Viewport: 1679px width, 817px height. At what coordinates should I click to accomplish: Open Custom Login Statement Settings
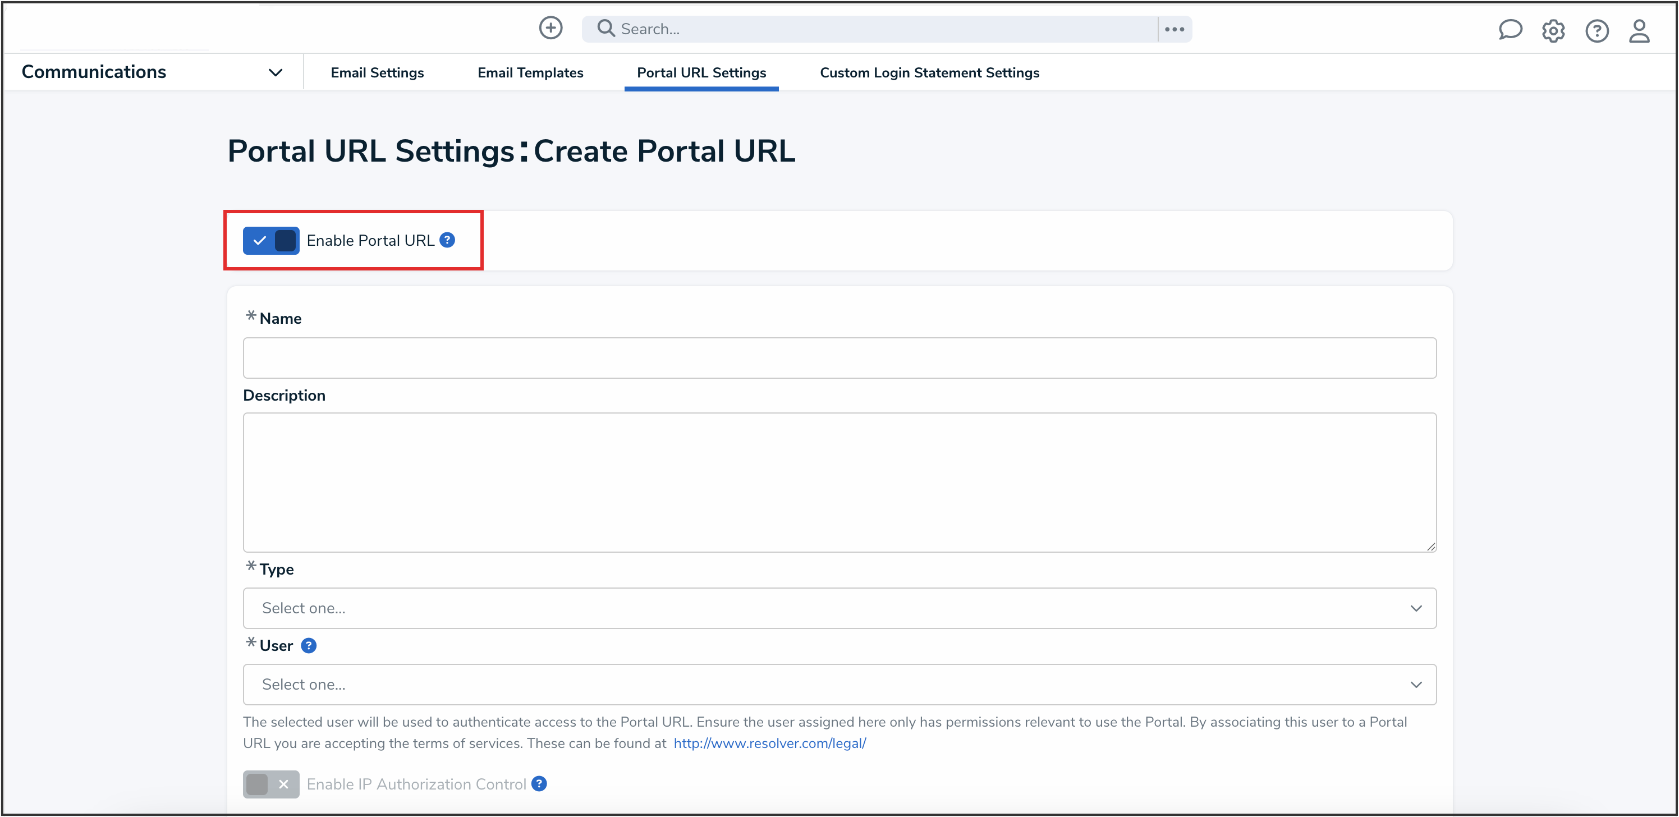[x=930, y=72]
